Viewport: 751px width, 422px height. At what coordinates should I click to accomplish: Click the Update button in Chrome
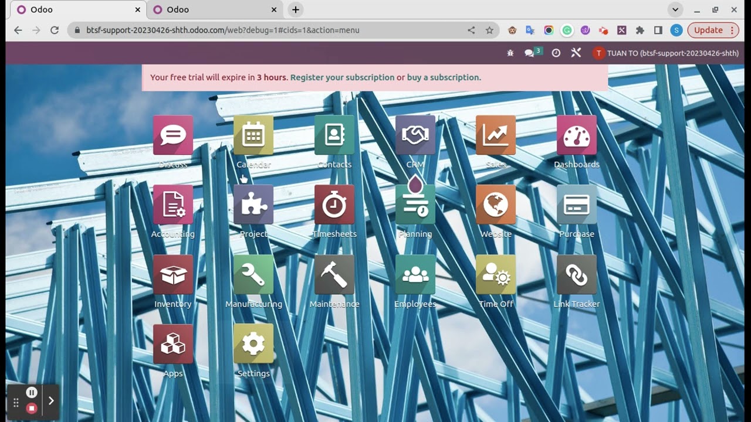(713, 30)
